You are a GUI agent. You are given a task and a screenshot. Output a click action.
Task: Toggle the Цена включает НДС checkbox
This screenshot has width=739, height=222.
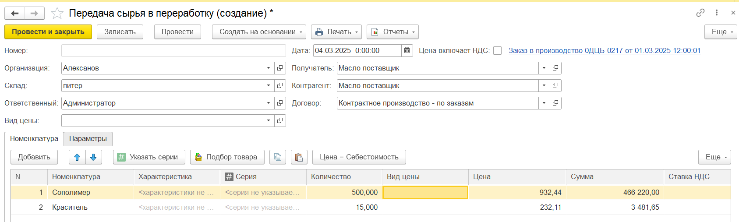tap(497, 51)
